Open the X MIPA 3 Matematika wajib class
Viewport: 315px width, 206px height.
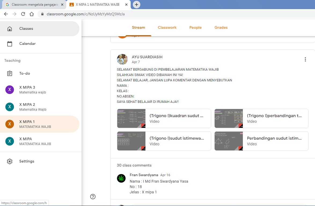pos(40,90)
